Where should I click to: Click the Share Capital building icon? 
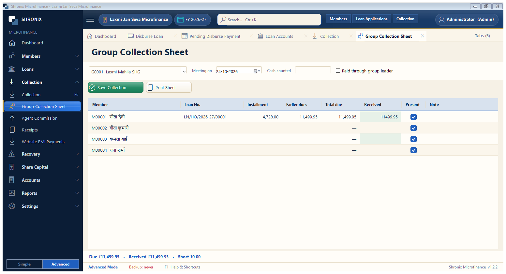click(12, 167)
